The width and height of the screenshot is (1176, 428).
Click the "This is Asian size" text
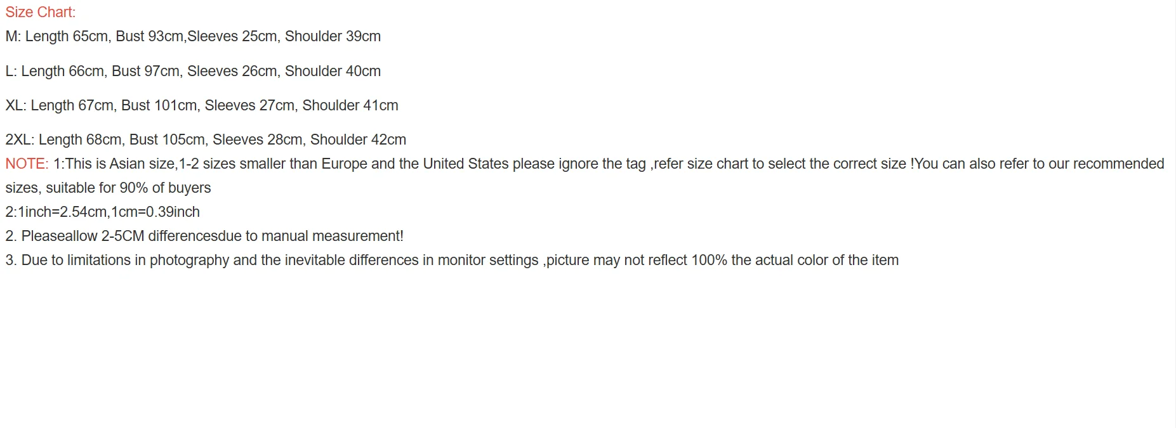point(120,164)
